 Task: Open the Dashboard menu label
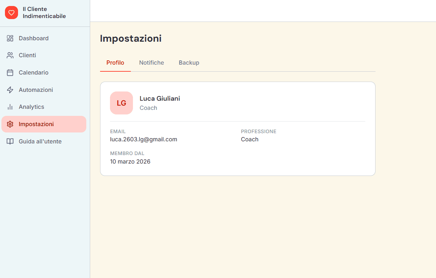(34, 38)
